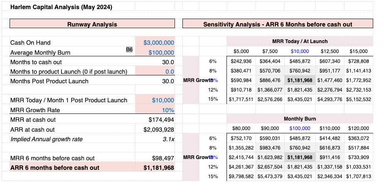Select the $110,000 burn column header

(x=330, y=128)
